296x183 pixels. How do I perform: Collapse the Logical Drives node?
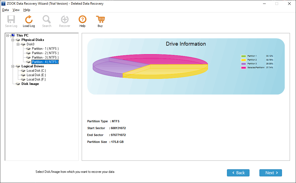[13, 66]
